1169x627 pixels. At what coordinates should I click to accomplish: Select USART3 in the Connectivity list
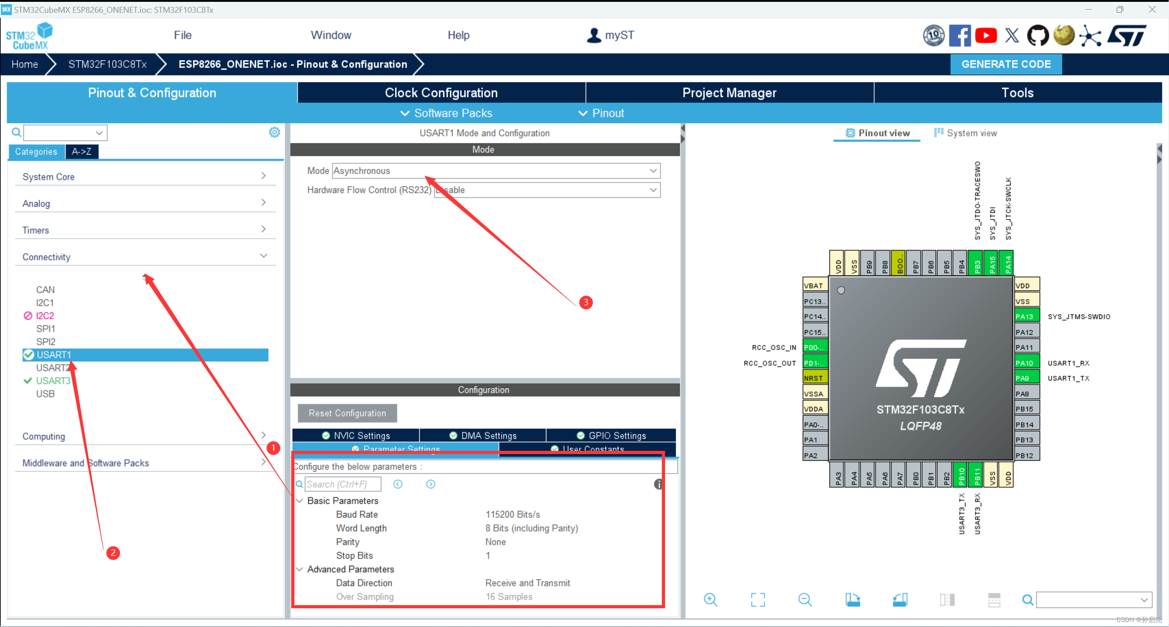[x=53, y=381]
